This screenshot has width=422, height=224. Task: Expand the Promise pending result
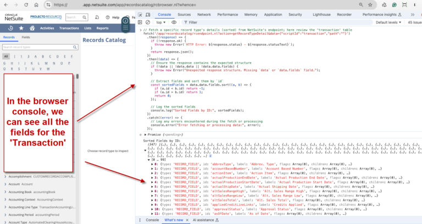pyautogui.click(x=145, y=135)
